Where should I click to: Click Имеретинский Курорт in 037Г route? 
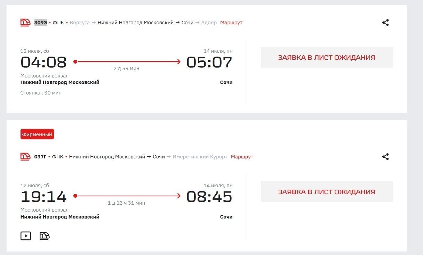coord(200,157)
